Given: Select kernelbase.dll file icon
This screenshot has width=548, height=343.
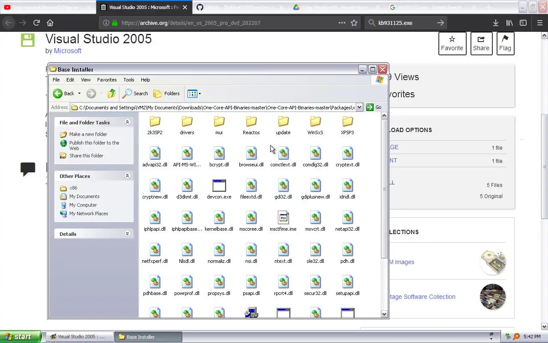Looking at the screenshot, I should (219, 218).
